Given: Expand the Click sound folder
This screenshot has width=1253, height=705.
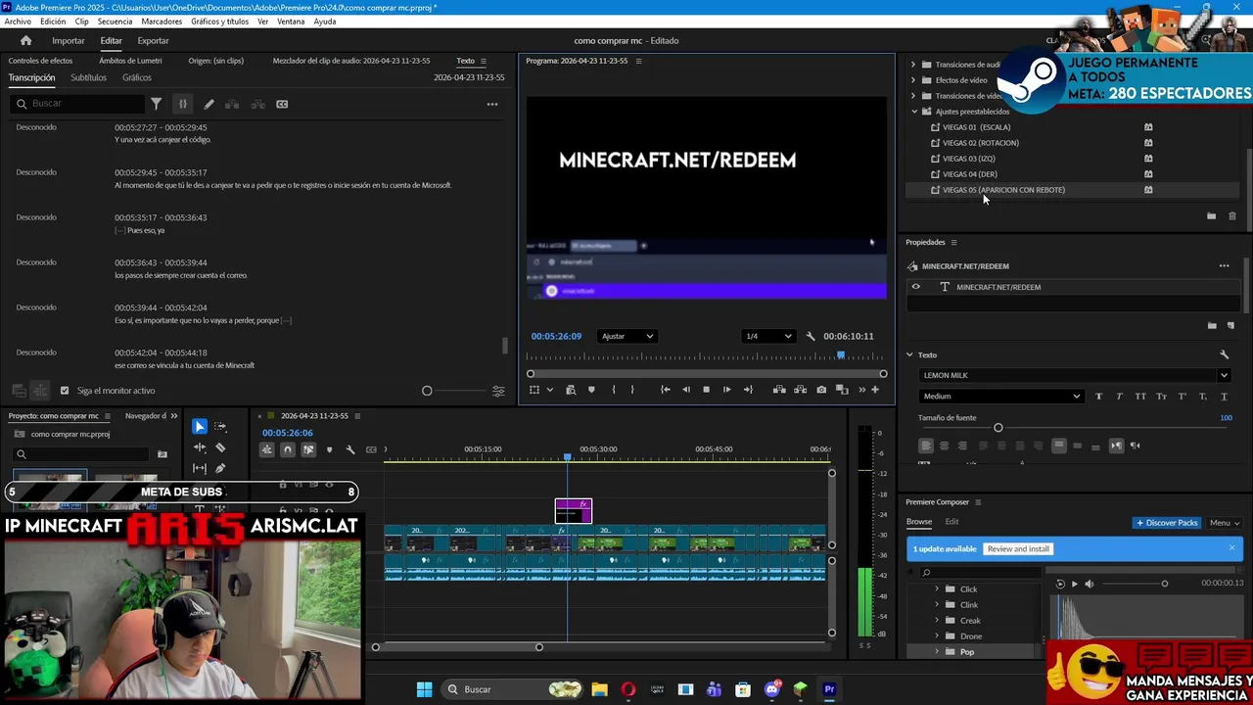Looking at the screenshot, I should point(937,589).
